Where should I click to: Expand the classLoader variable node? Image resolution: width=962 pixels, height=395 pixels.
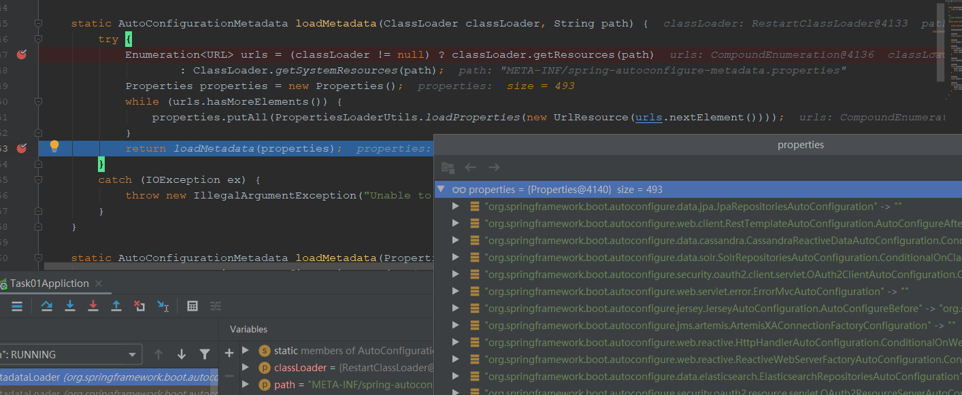(246, 368)
